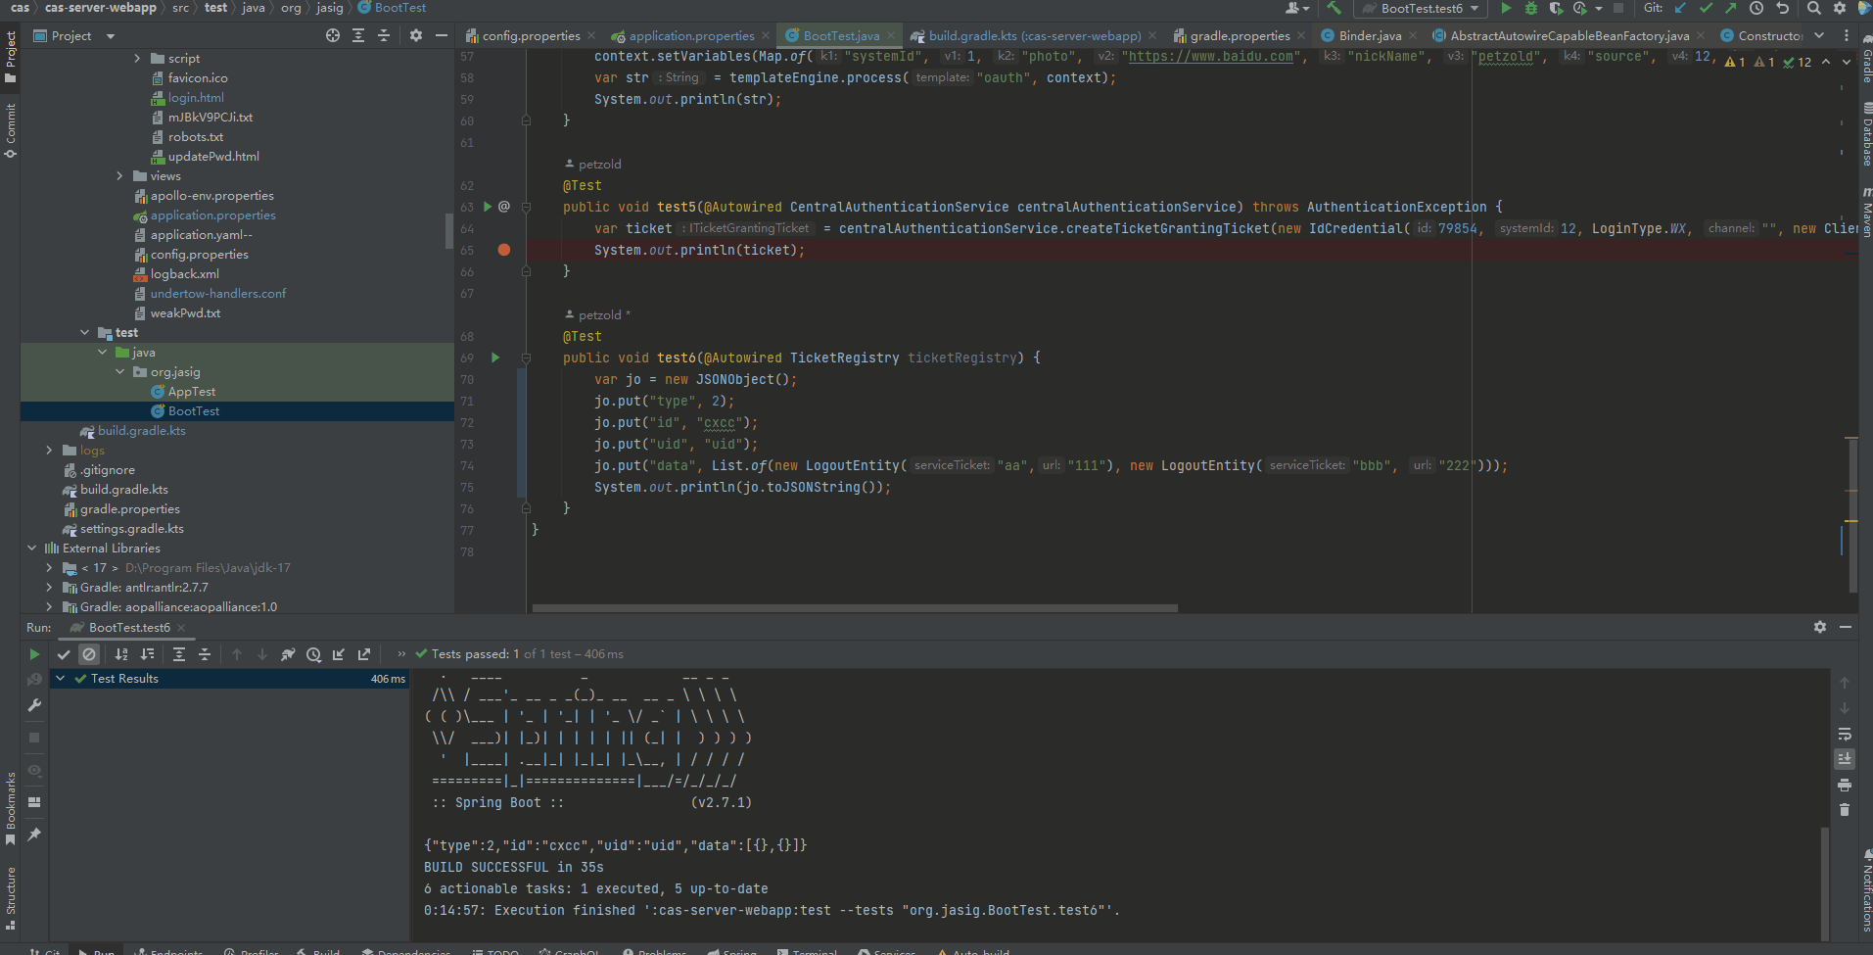Open the Project view selector dropdown
1873x955 pixels.
coord(74,36)
